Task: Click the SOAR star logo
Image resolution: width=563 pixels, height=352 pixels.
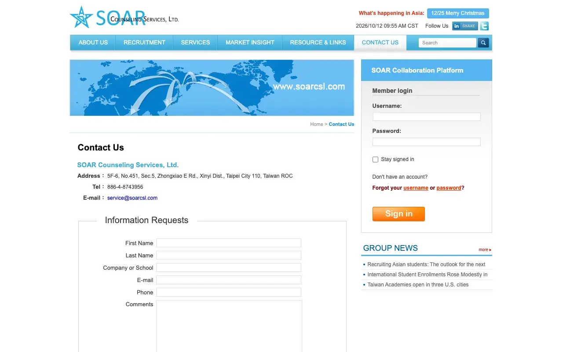Action: pos(82,17)
